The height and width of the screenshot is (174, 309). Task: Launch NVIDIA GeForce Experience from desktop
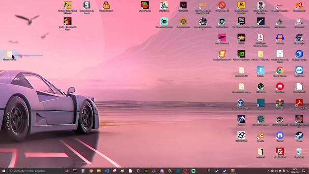241,55
